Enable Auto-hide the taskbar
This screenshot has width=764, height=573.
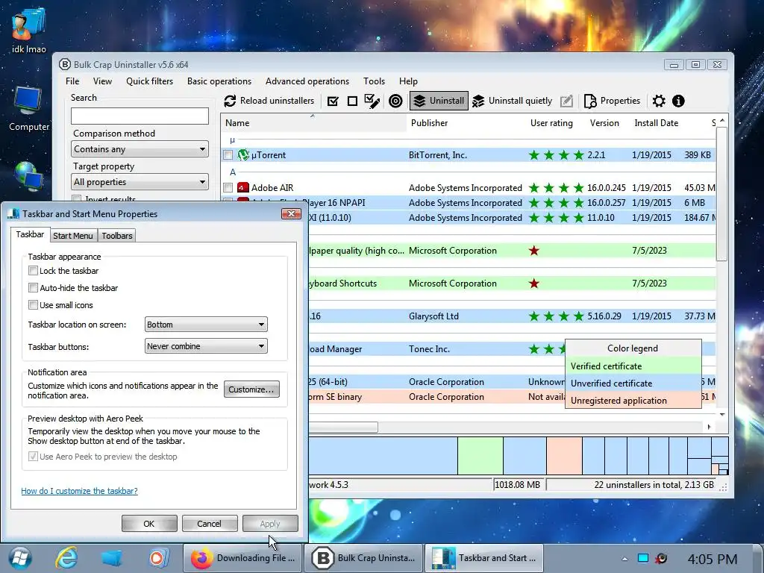tap(33, 287)
